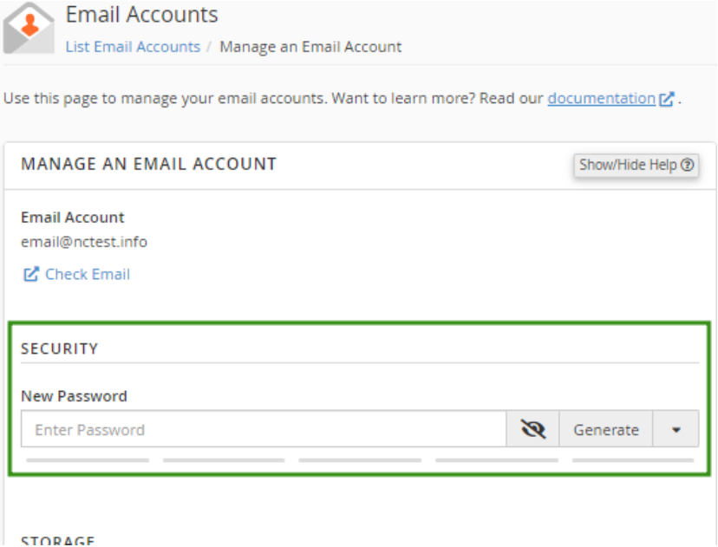Click the Generate password button

(606, 429)
